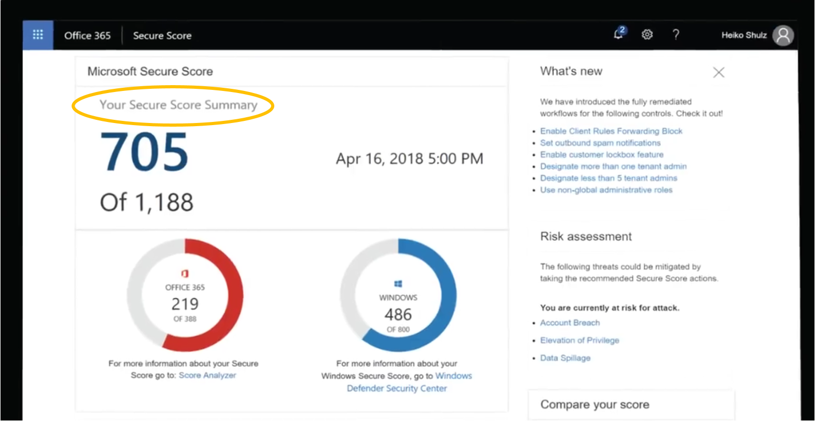The width and height of the screenshot is (815, 421).
Task: Click the Help question mark
Action: (676, 35)
